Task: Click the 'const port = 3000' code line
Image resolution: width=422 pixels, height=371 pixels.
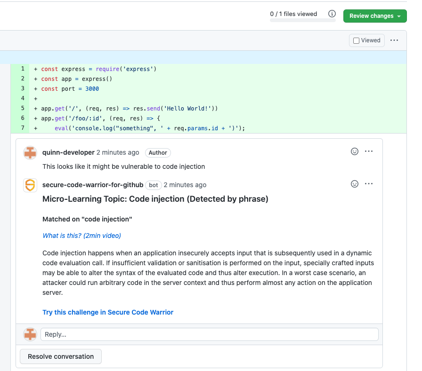Action: point(70,89)
